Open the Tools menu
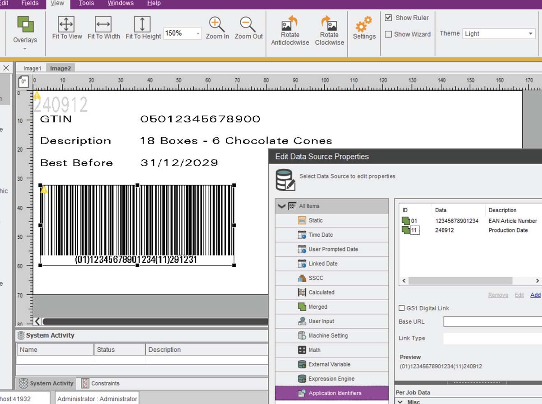 pyautogui.click(x=86, y=3)
